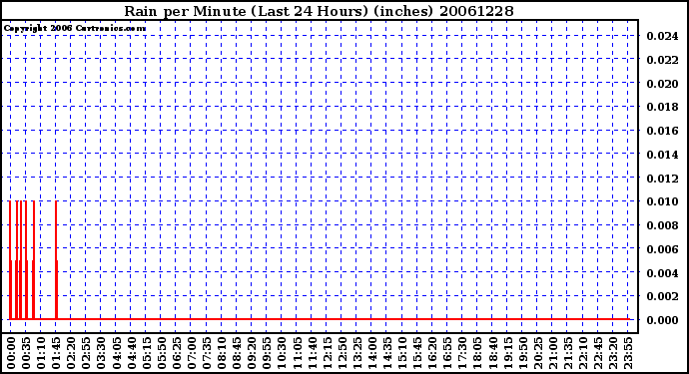
Task: Select the 0.014 y-axis label
Action: click(662, 155)
